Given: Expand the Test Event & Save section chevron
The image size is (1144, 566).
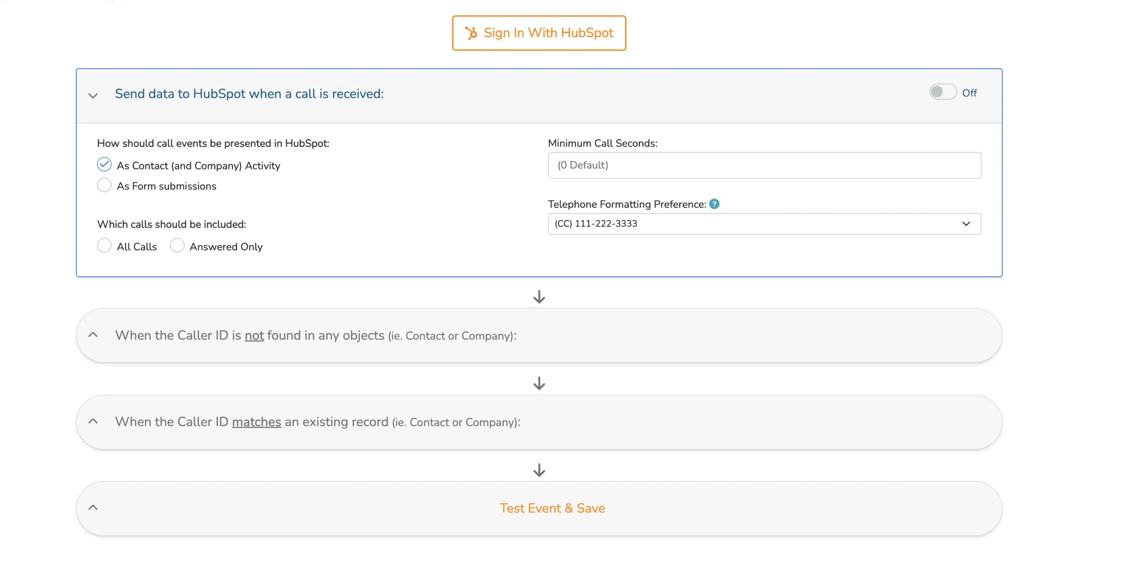Looking at the screenshot, I should 93,507.
